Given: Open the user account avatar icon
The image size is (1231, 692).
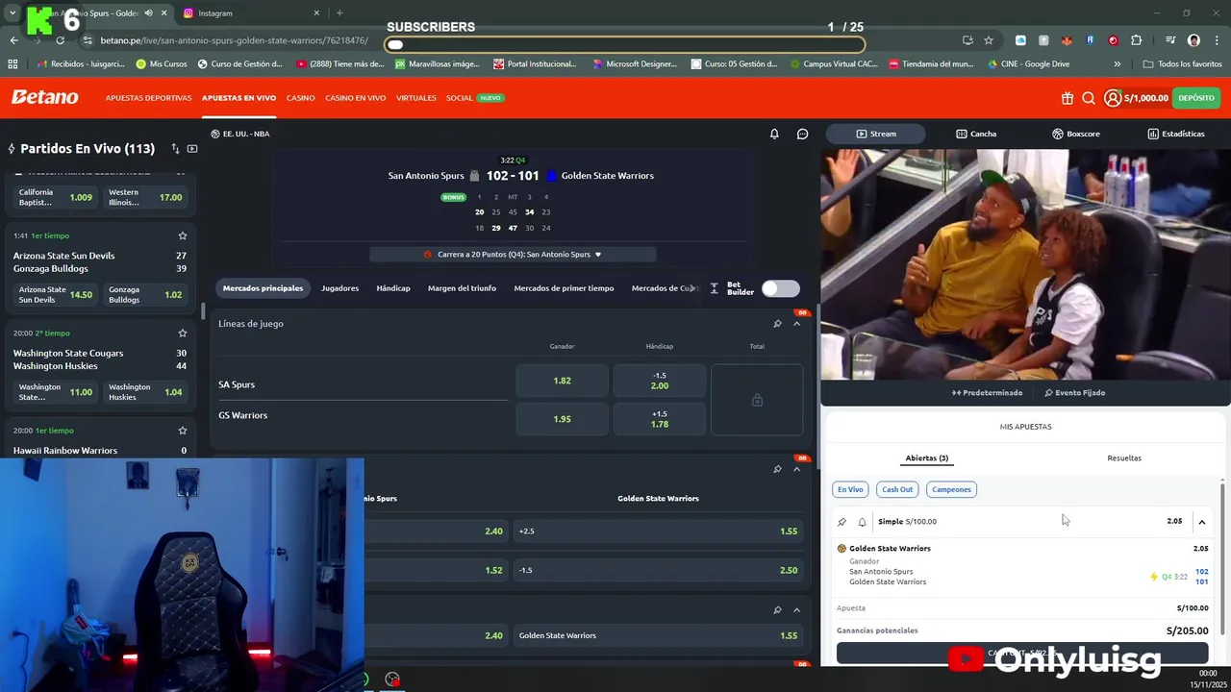Looking at the screenshot, I should (x=1113, y=98).
